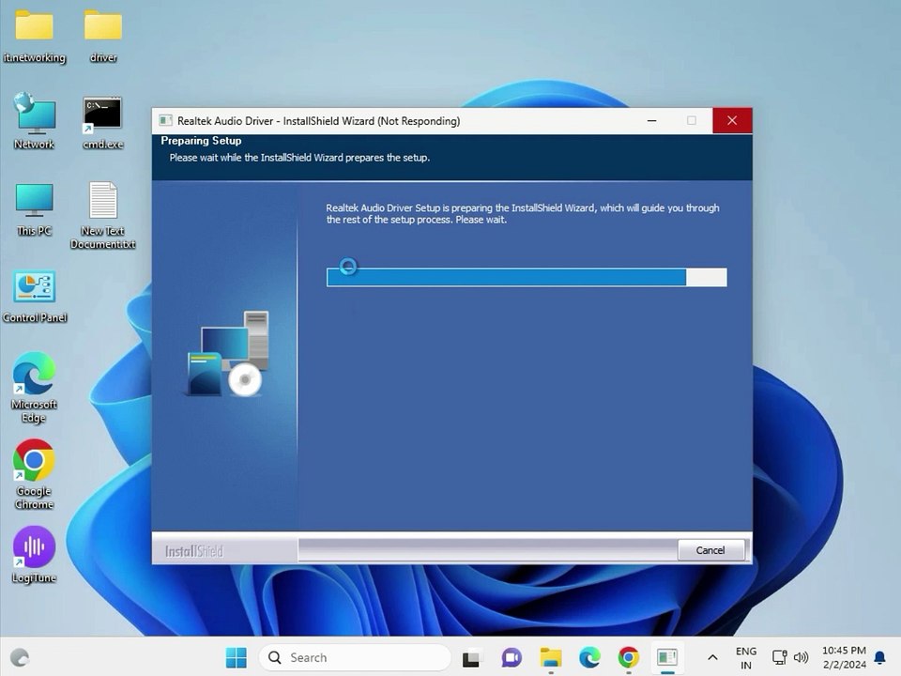Select Microsoft Edge desktop shortcut
This screenshot has height=676, width=901.
pos(34,388)
